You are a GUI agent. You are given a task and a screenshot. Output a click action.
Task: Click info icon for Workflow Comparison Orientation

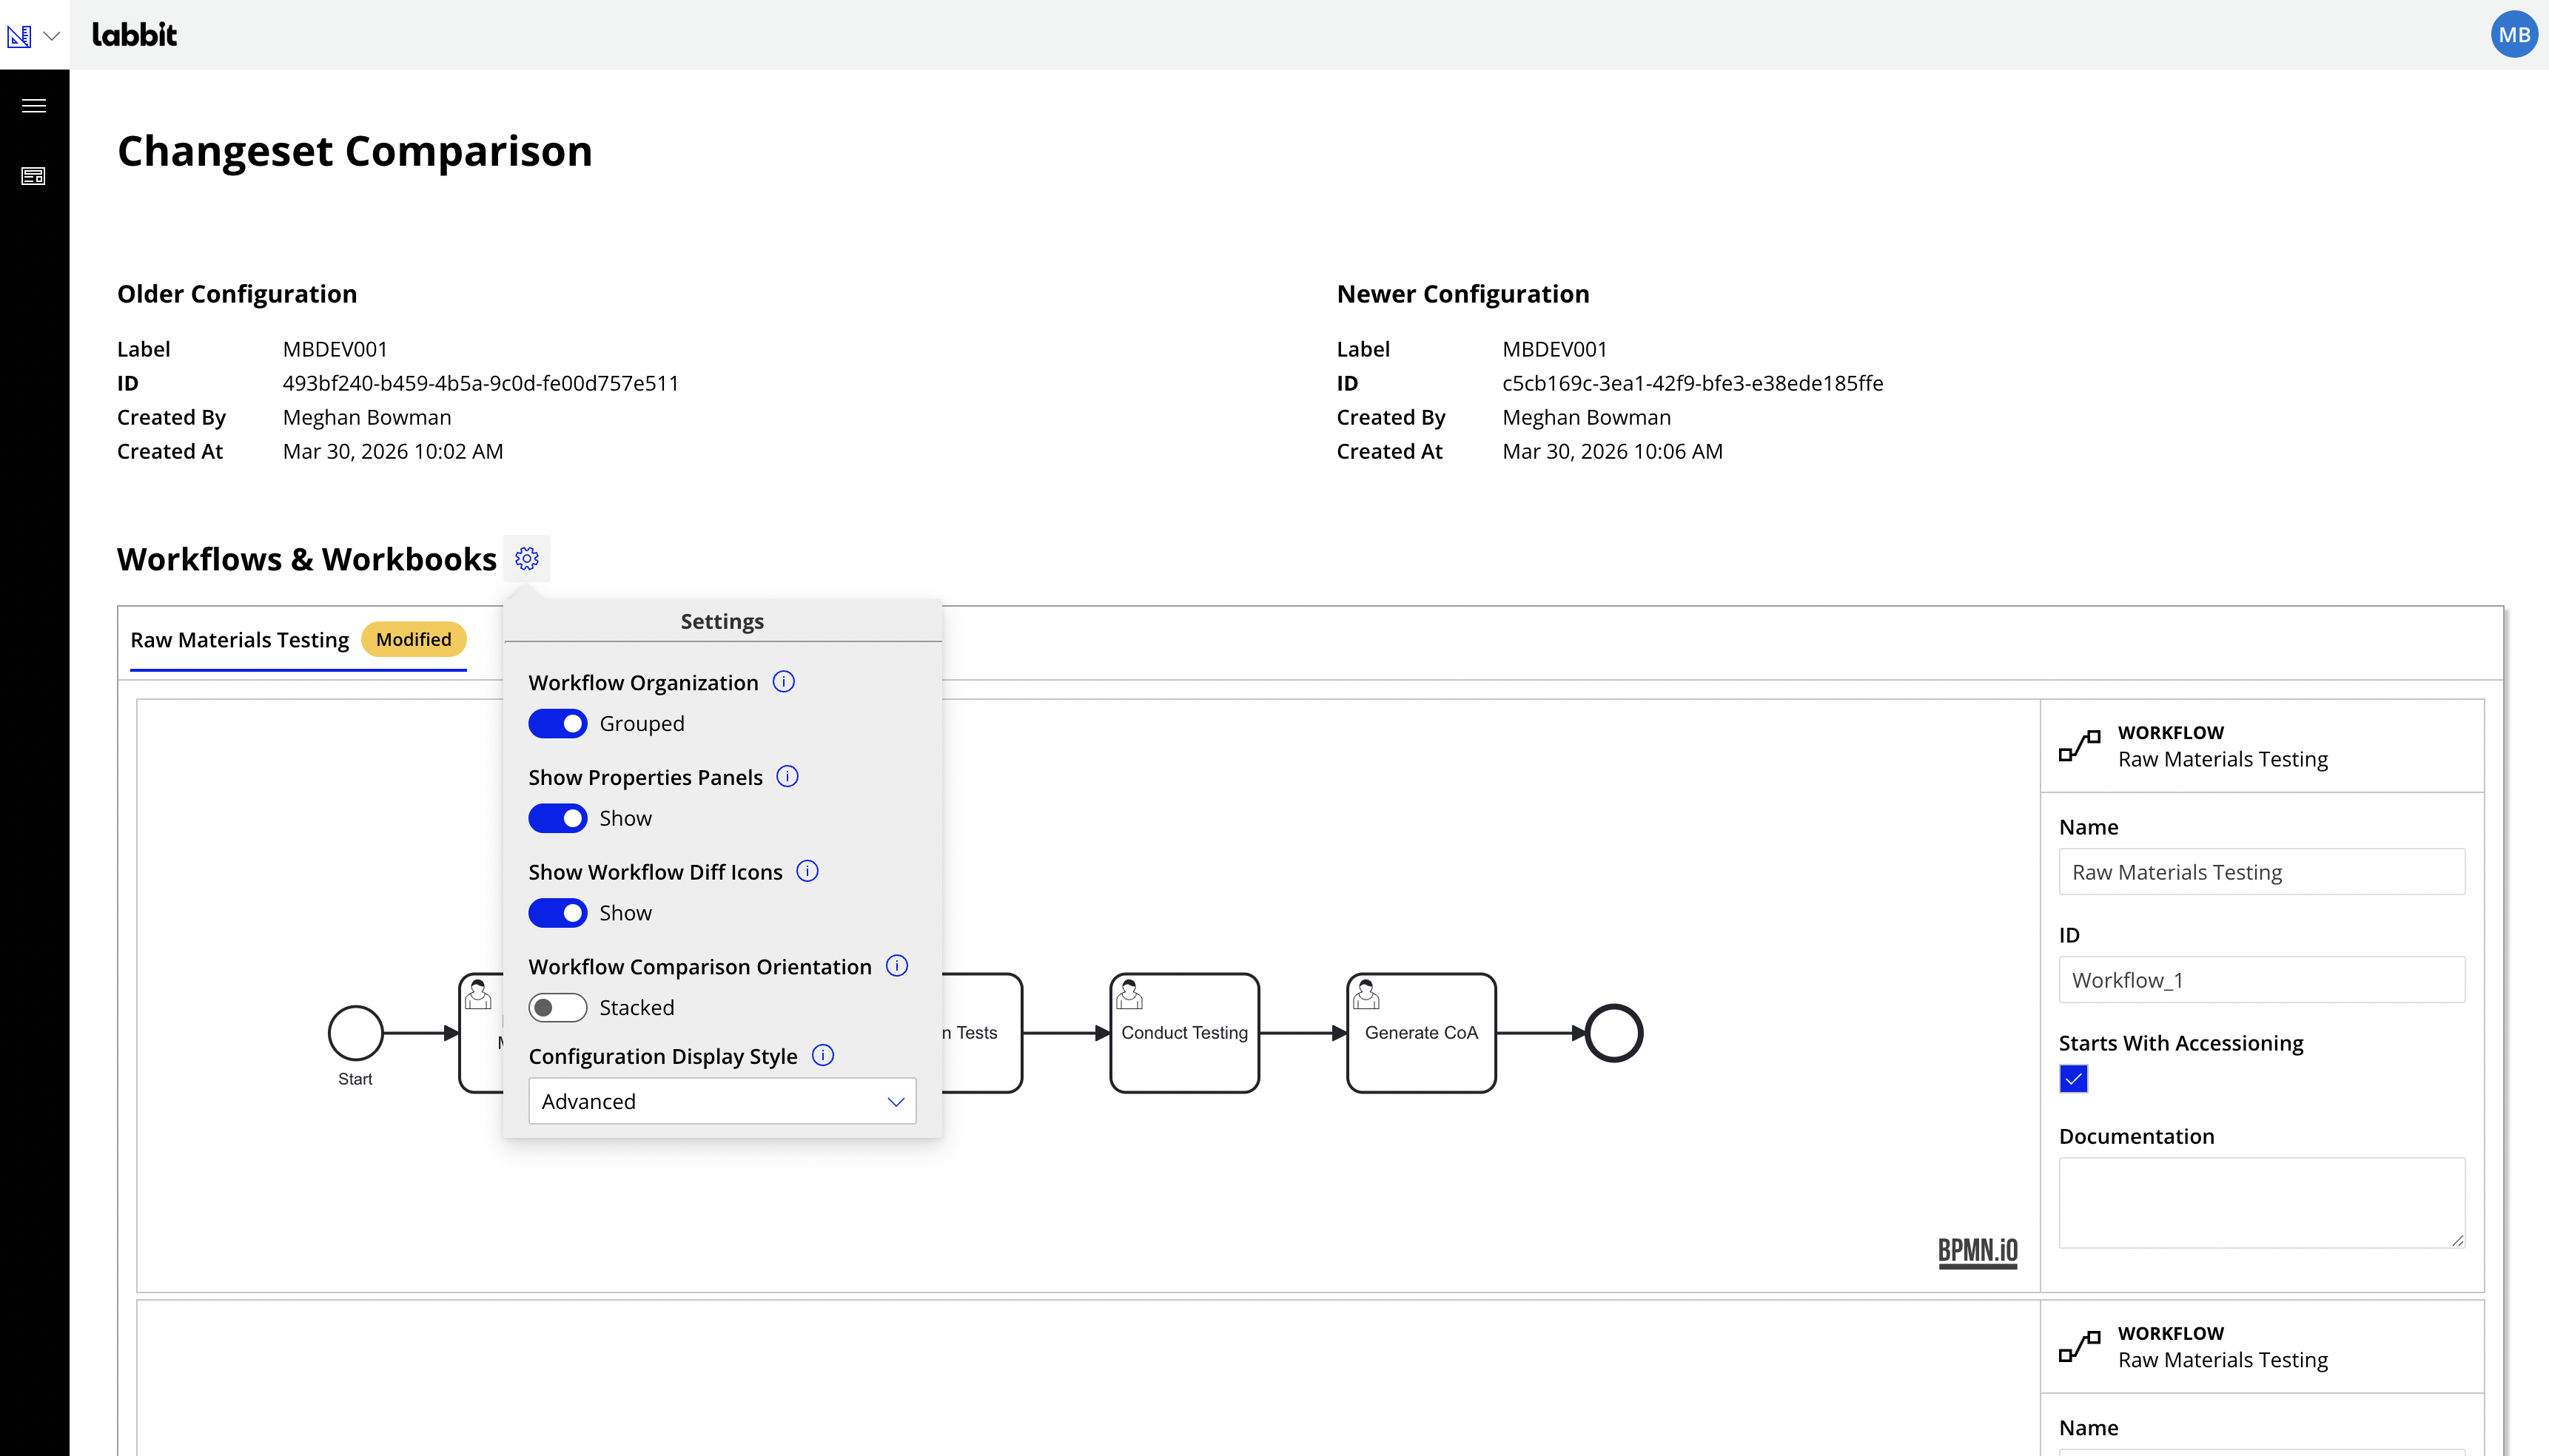click(897, 966)
